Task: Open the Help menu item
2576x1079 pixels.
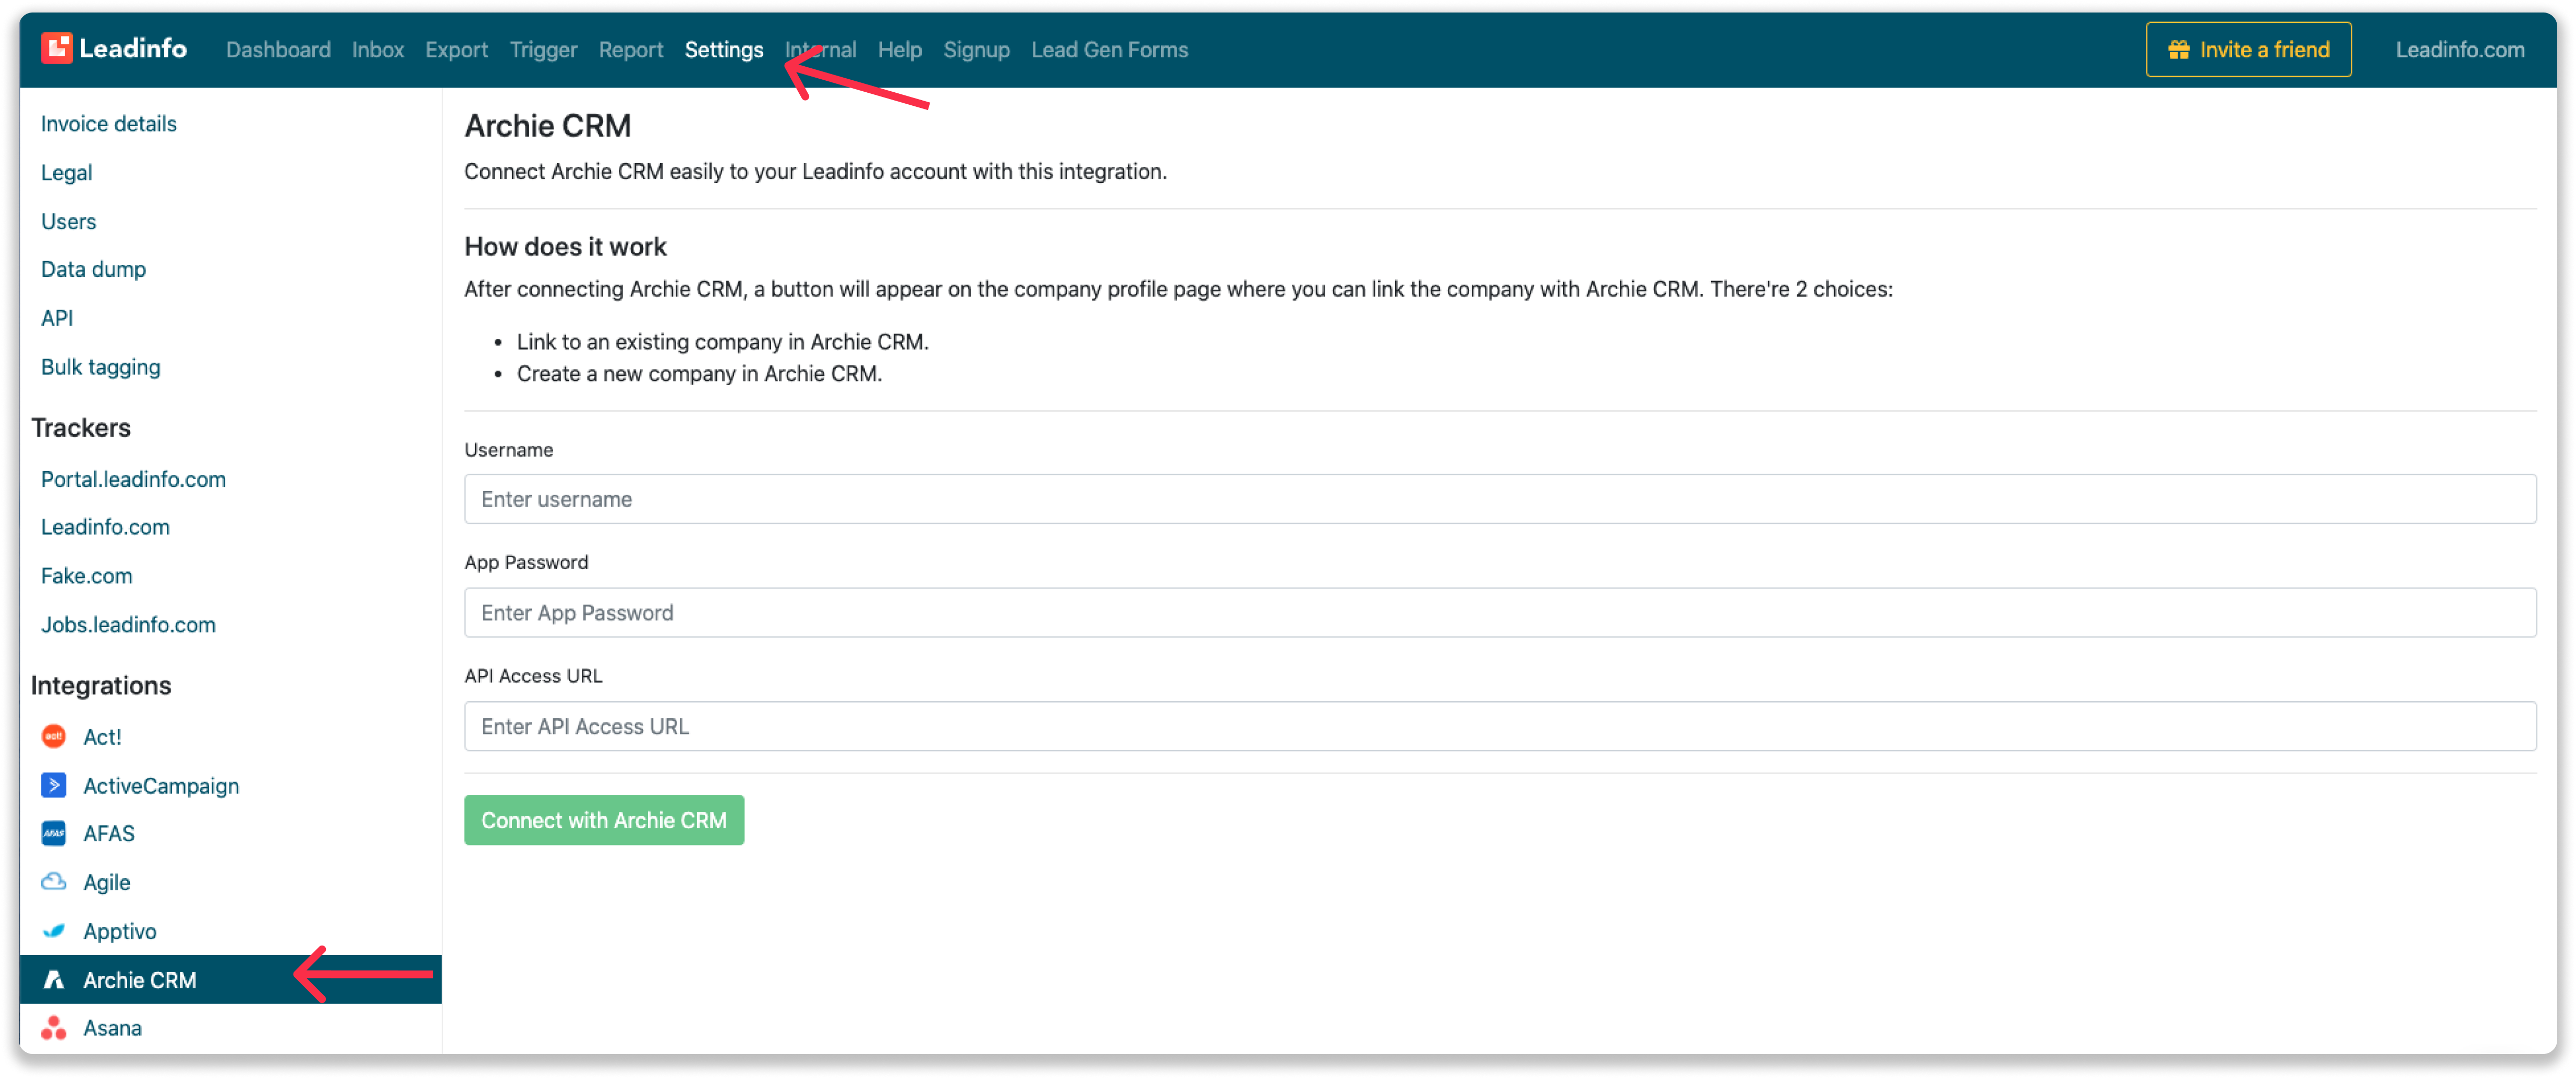Action: point(899,50)
